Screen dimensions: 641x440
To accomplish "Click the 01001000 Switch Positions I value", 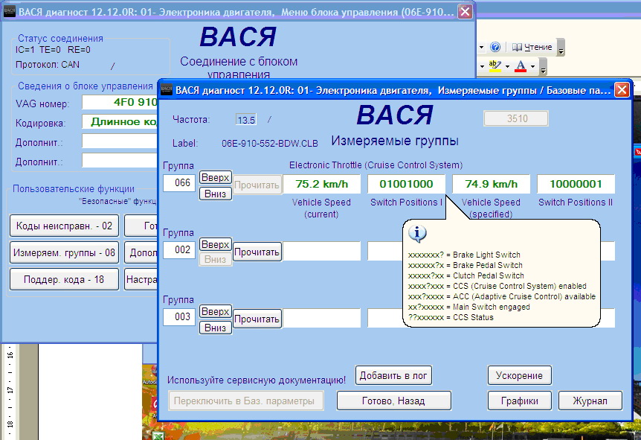I will pos(406,184).
